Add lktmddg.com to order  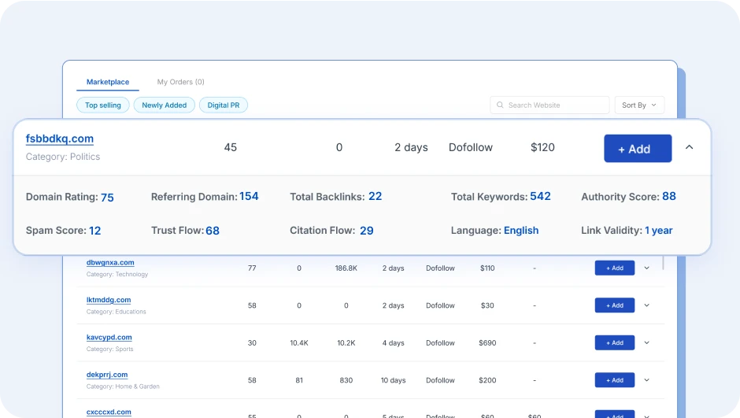coord(615,305)
